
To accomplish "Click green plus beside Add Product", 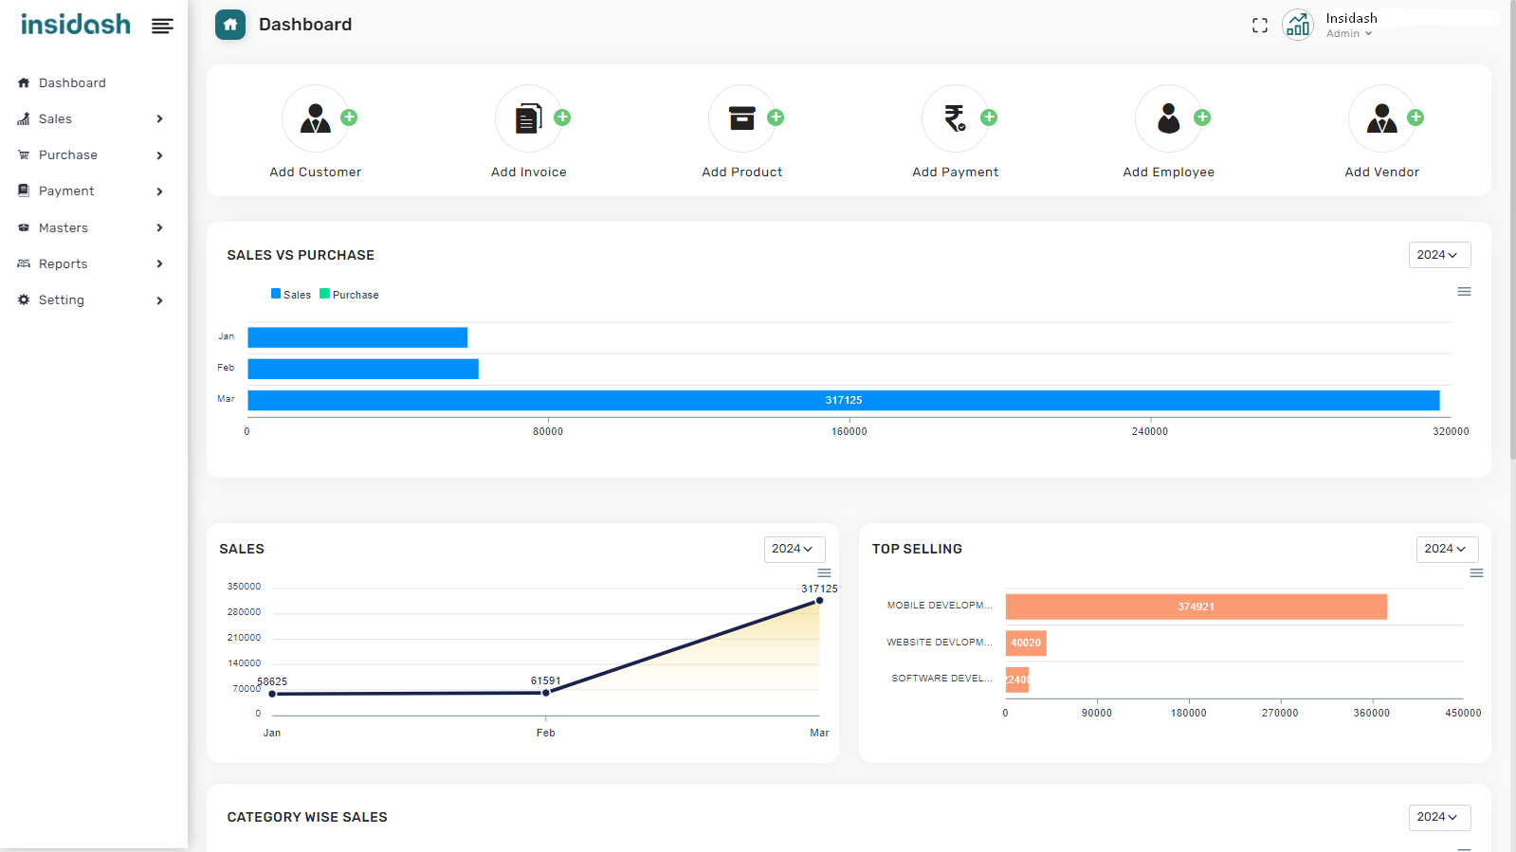I will click(776, 118).
